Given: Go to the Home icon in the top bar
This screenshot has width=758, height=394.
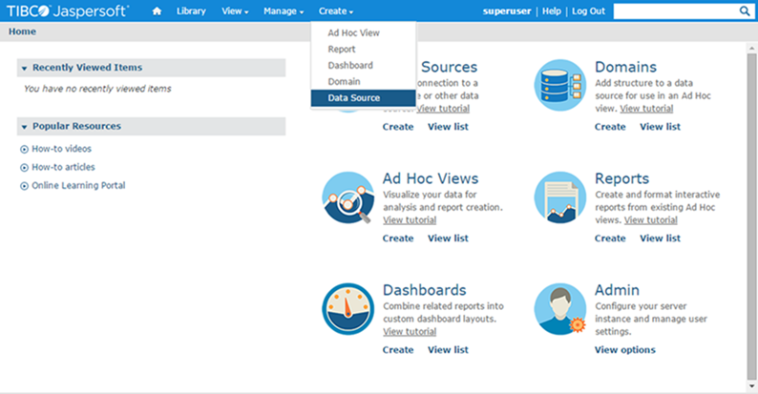Looking at the screenshot, I should [157, 11].
